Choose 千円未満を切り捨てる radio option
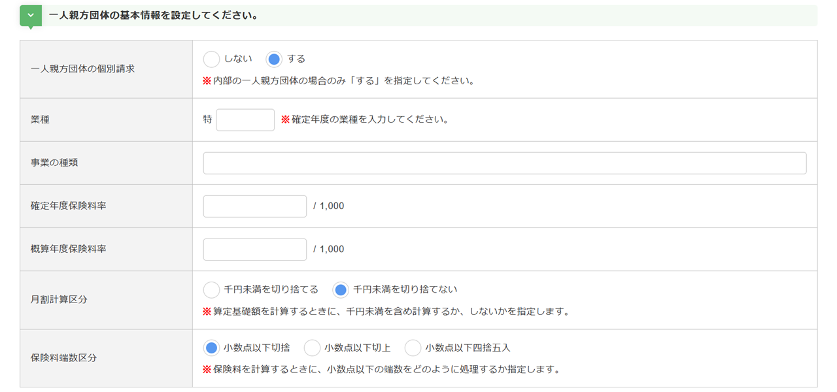Image resolution: width=837 pixels, height=392 pixels. point(211,289)
